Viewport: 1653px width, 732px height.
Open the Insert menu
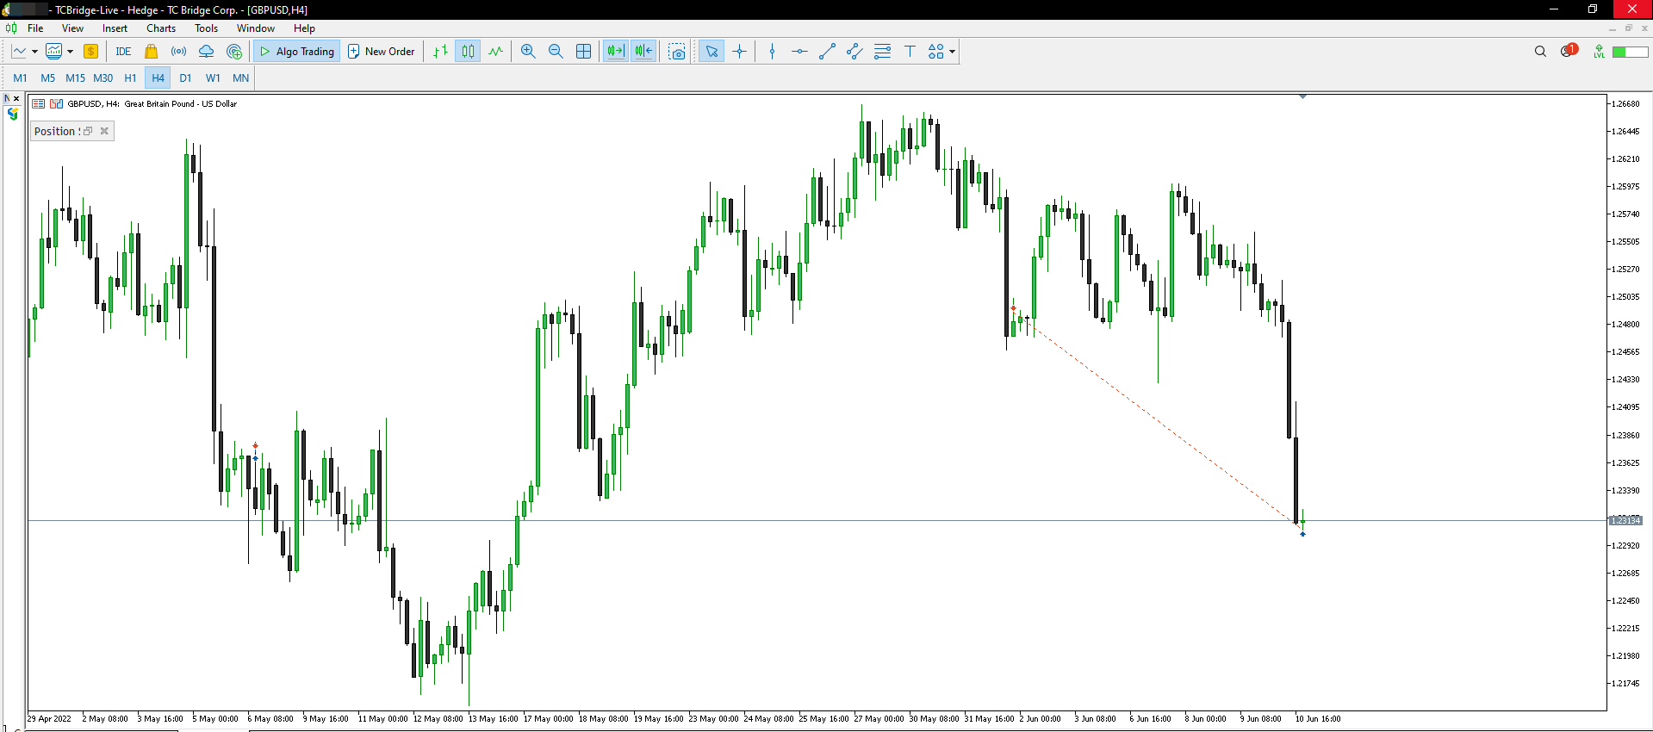115,28
